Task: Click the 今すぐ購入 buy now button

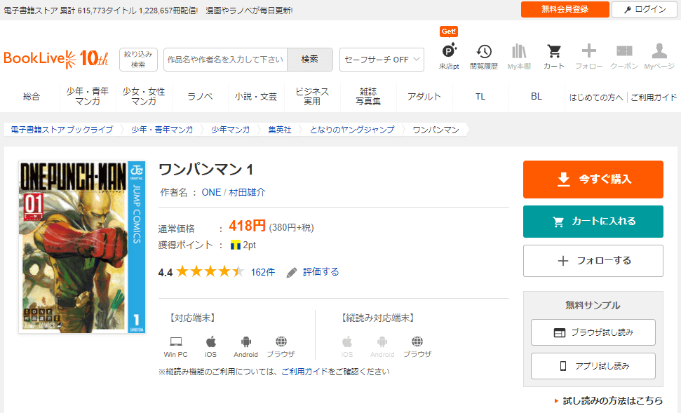Action: (x=593, y=180)
